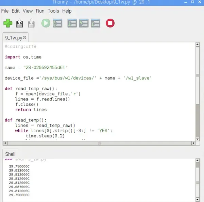
Task: Click the 'return lines' line
Action: (31, 110)
